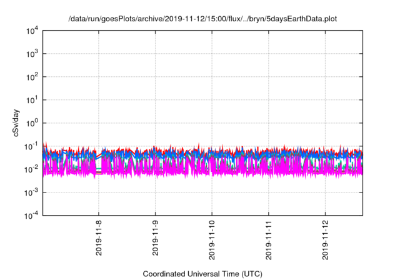This screenshot has height=280, width=400.
Task: Click the cSv/day axis title
Action: click(x=16, y=123)
